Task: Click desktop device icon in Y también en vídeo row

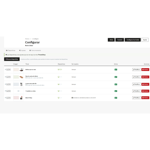Action: [58, 91]
